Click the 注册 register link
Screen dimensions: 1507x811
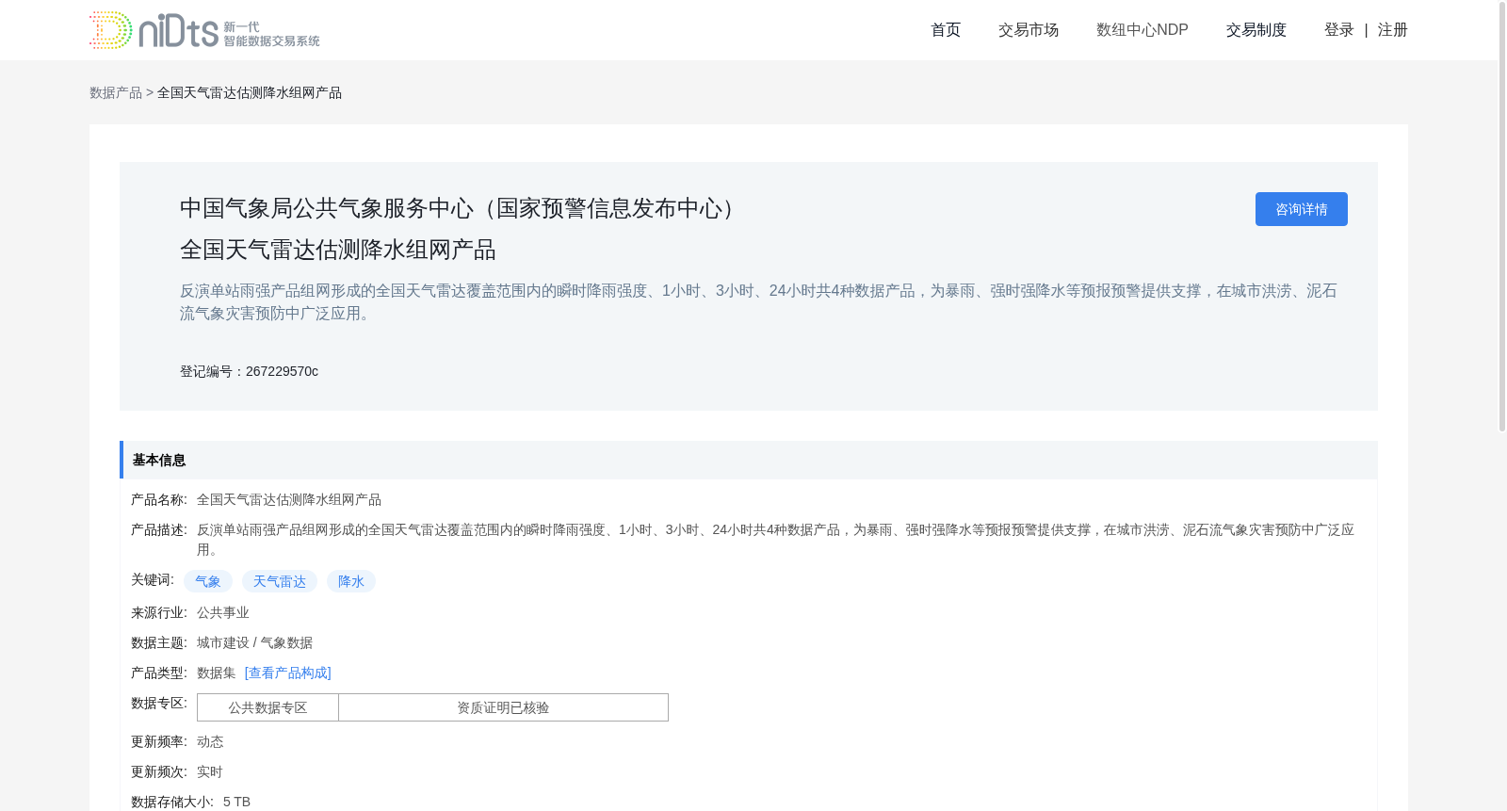coord(1393,30)
